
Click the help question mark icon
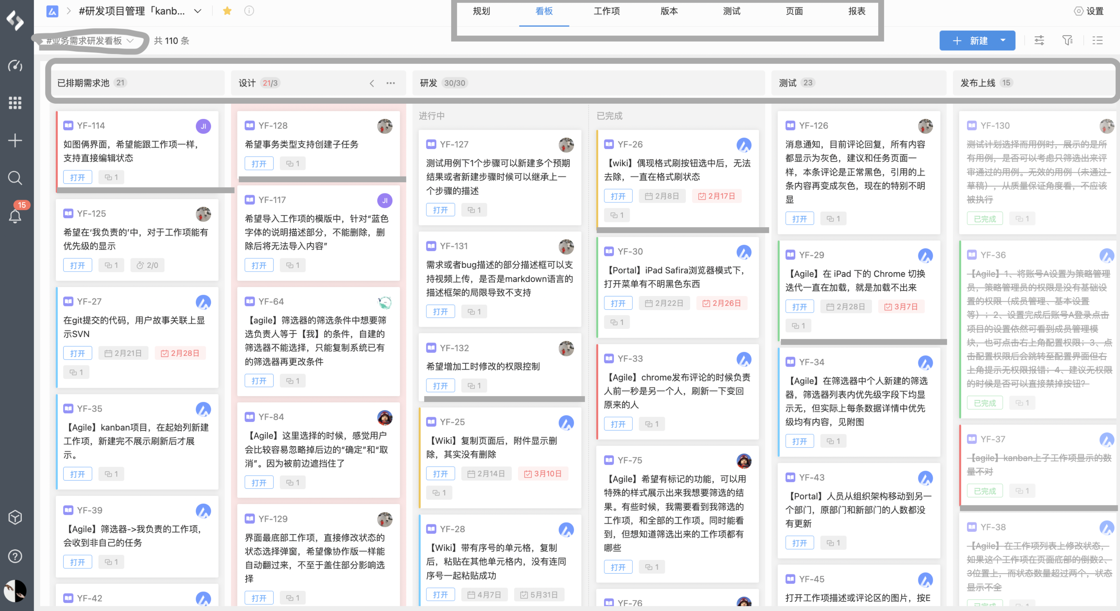15,556
